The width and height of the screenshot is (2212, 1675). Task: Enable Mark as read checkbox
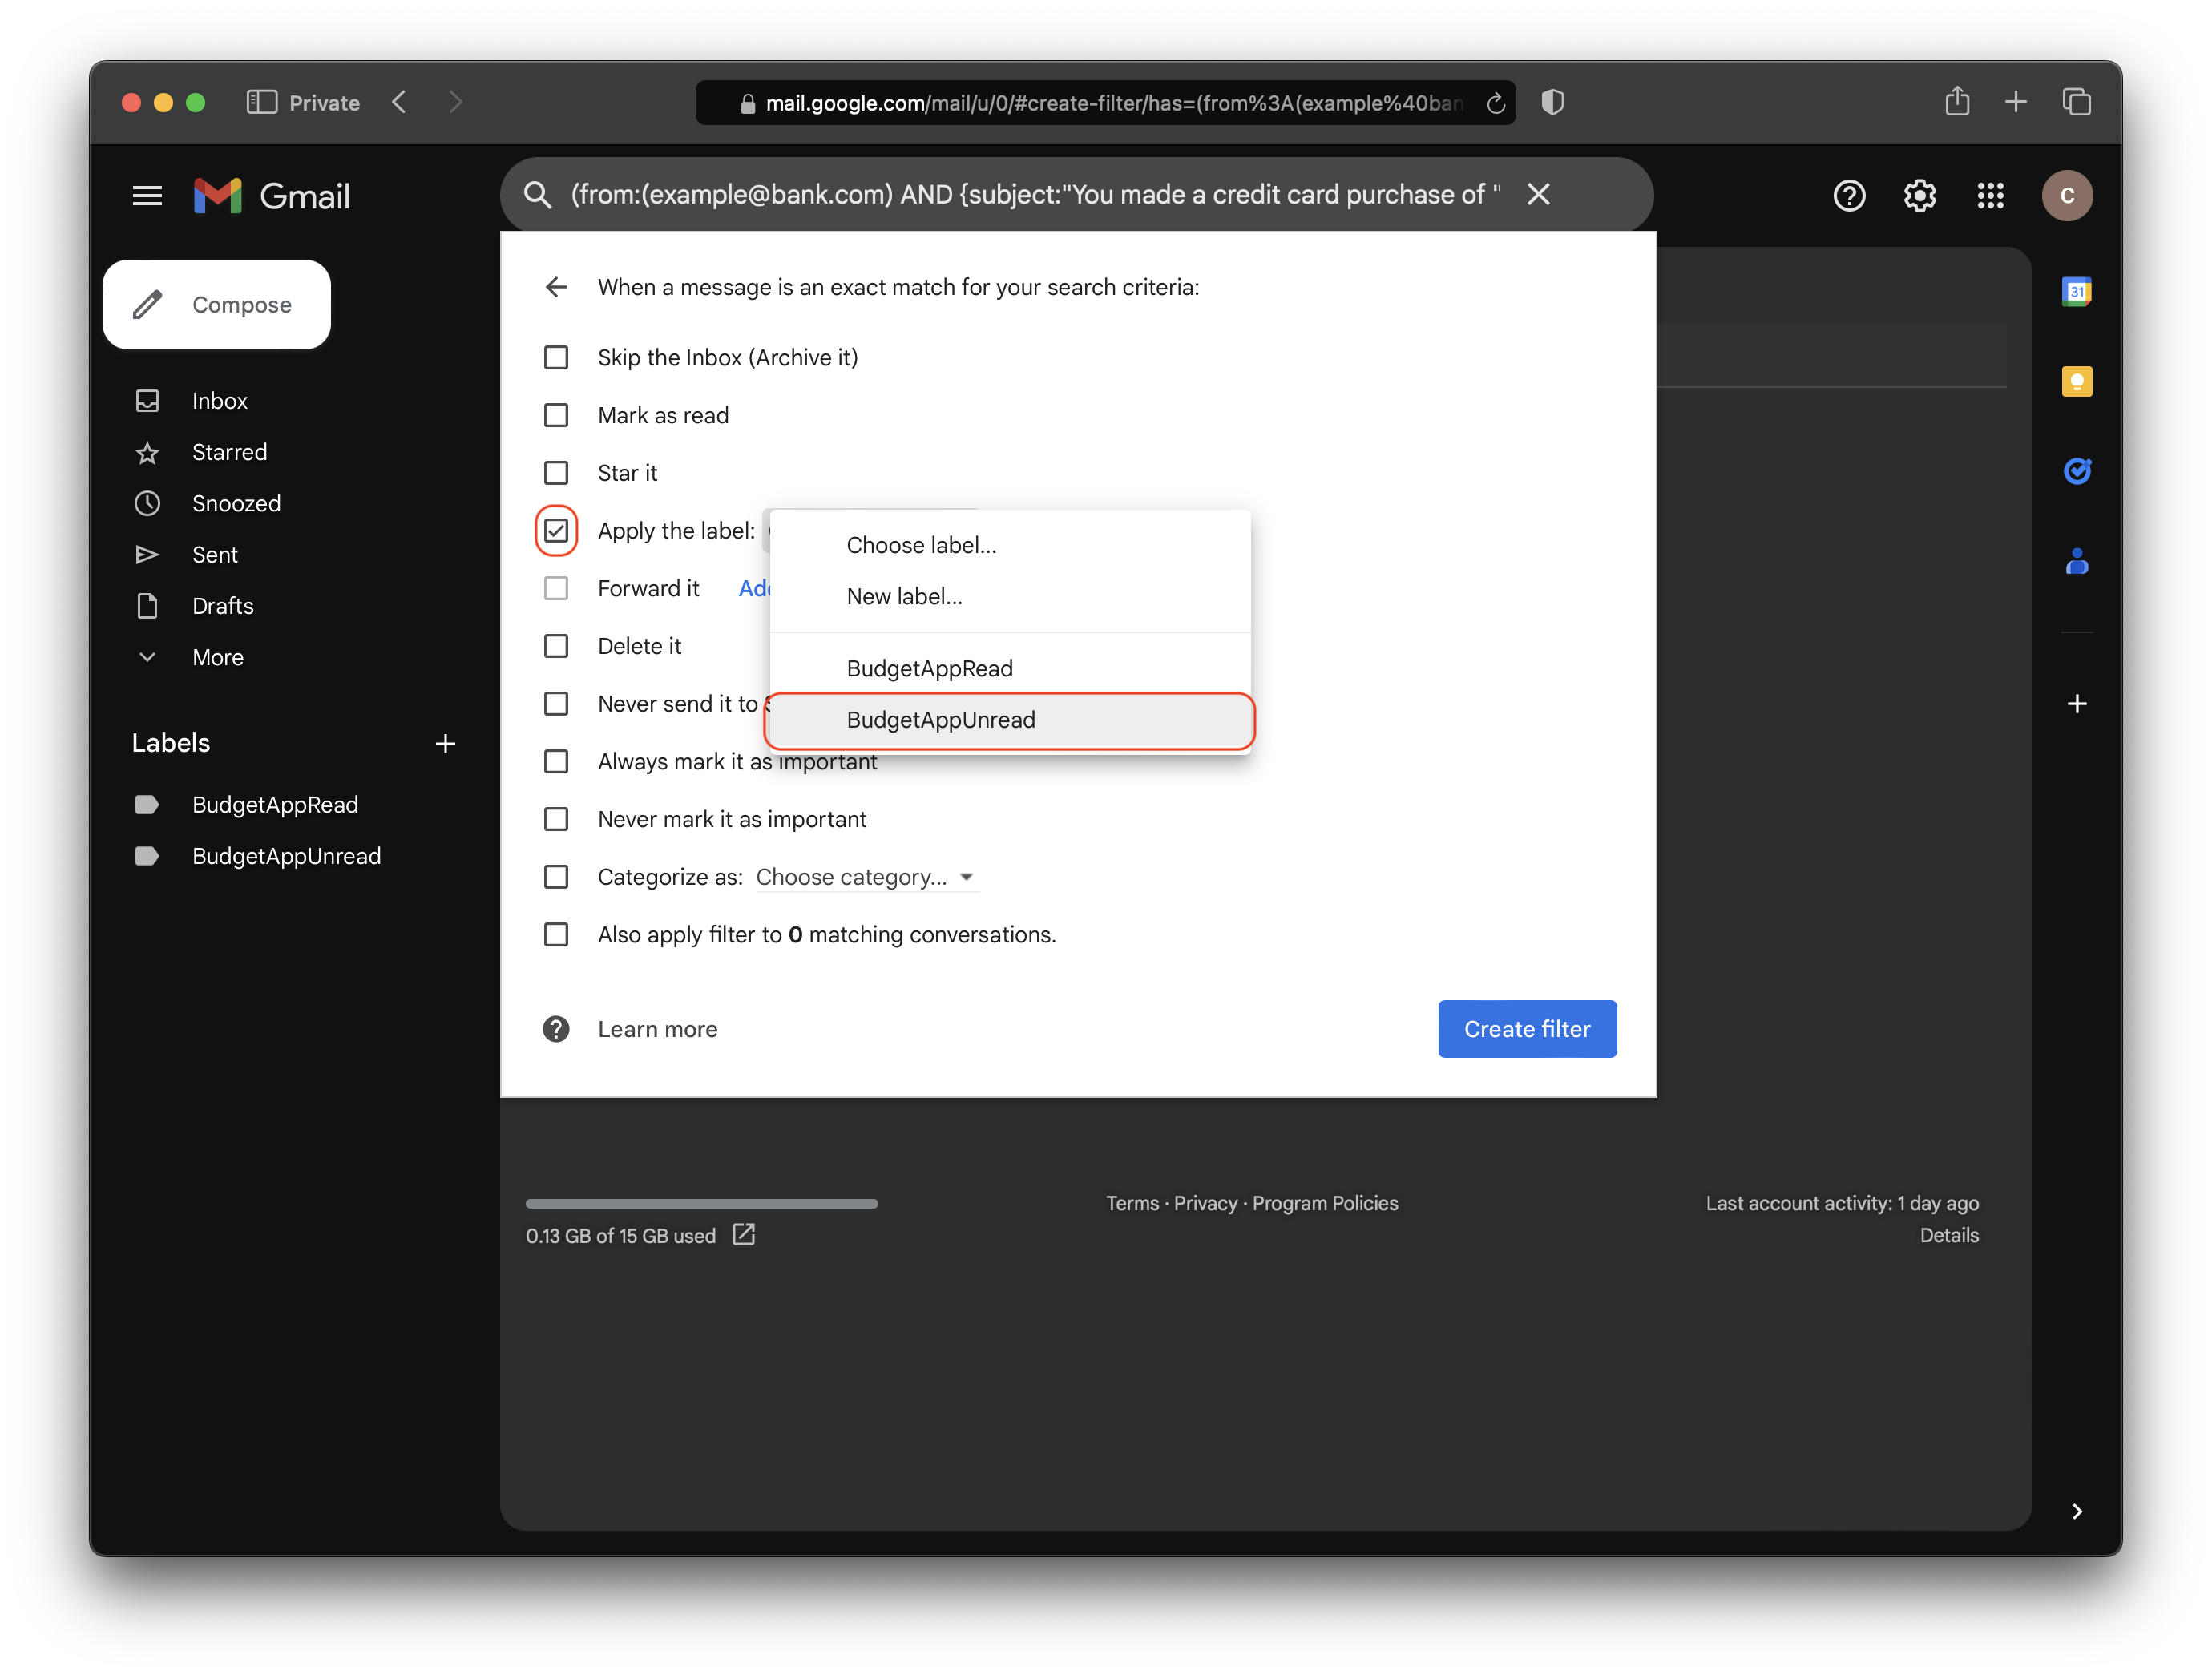[x=556, y=415]
